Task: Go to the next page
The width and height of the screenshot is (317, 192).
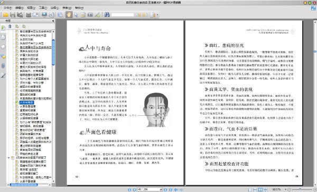Action: 165,189
